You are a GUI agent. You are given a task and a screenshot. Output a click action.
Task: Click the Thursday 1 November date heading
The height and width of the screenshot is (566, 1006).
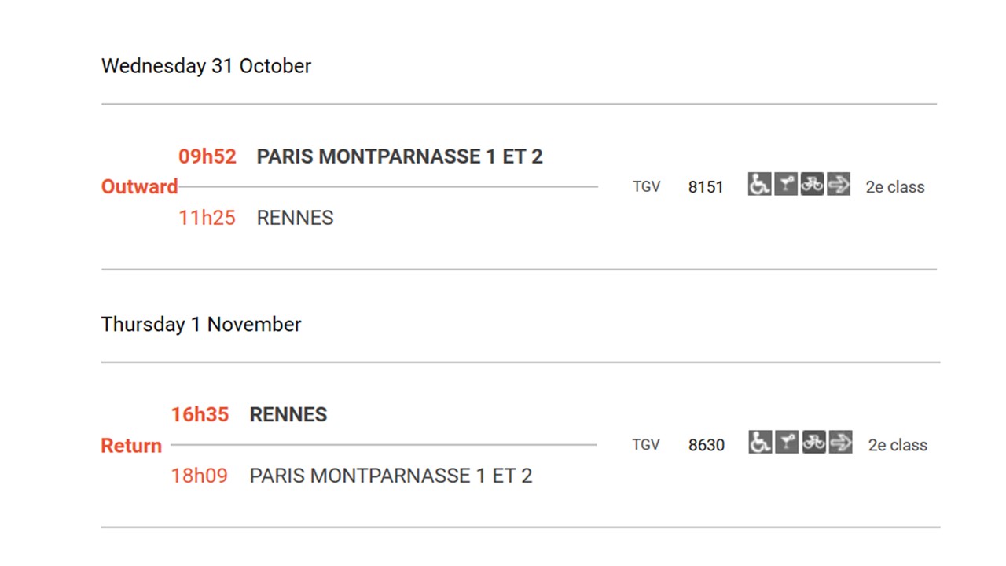pyautogui.click(x=201, y=325)
